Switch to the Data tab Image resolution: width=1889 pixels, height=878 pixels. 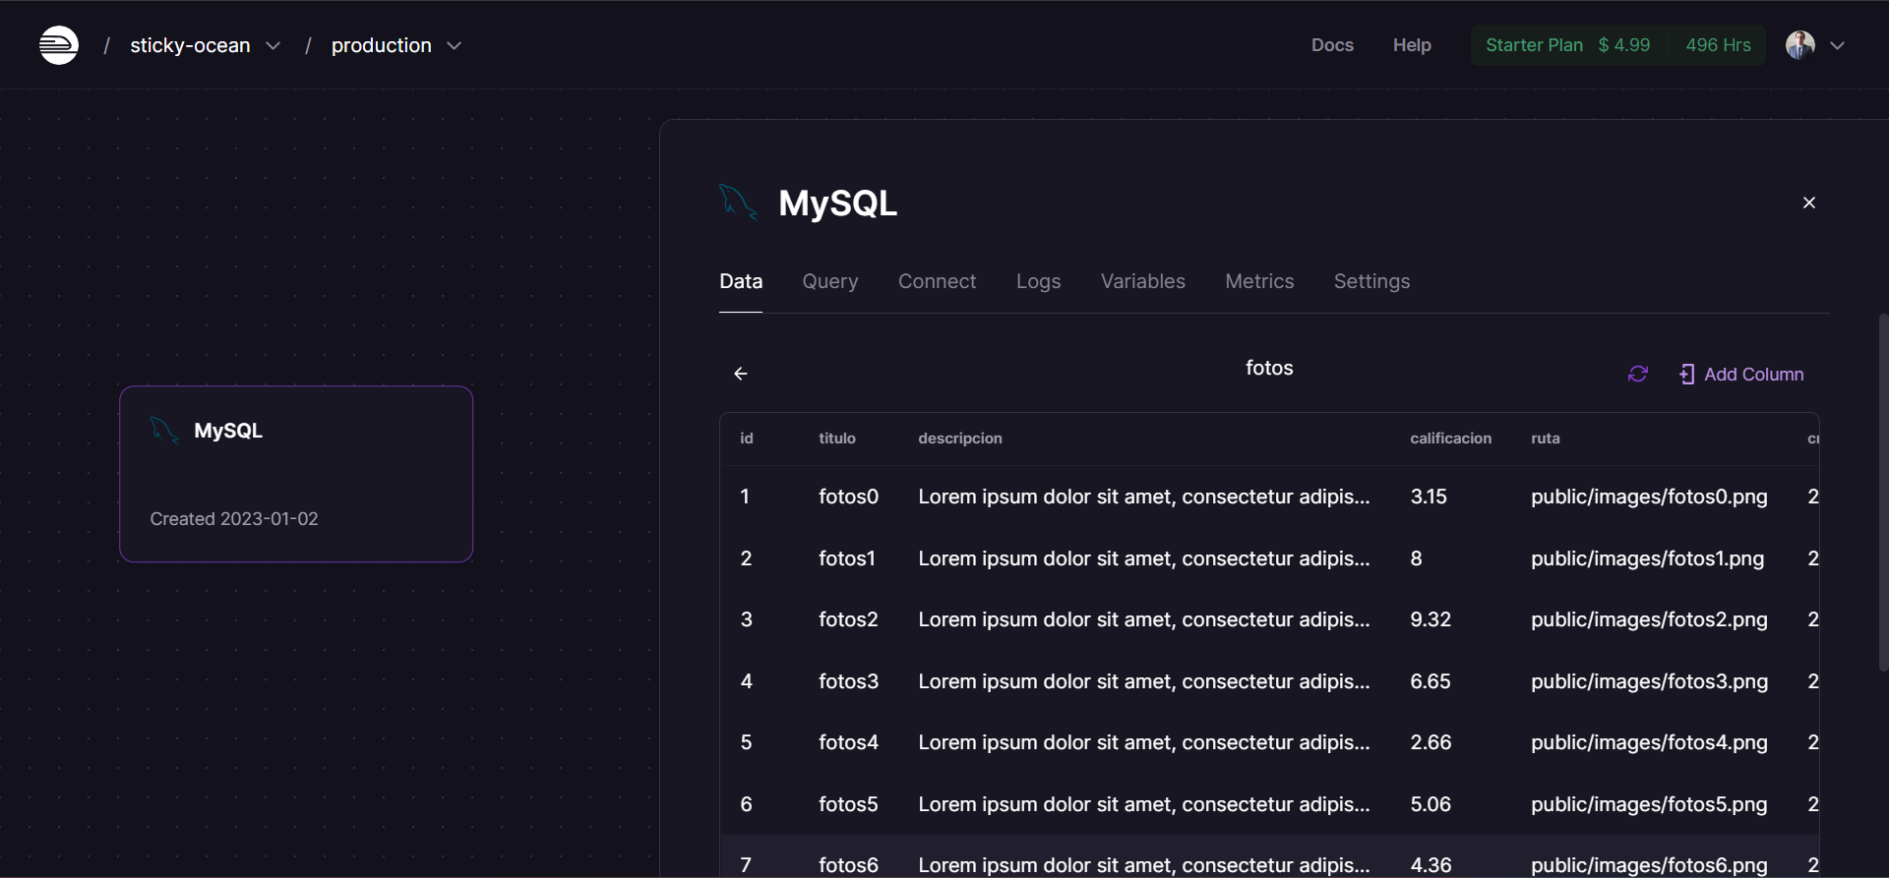point(741,281)
